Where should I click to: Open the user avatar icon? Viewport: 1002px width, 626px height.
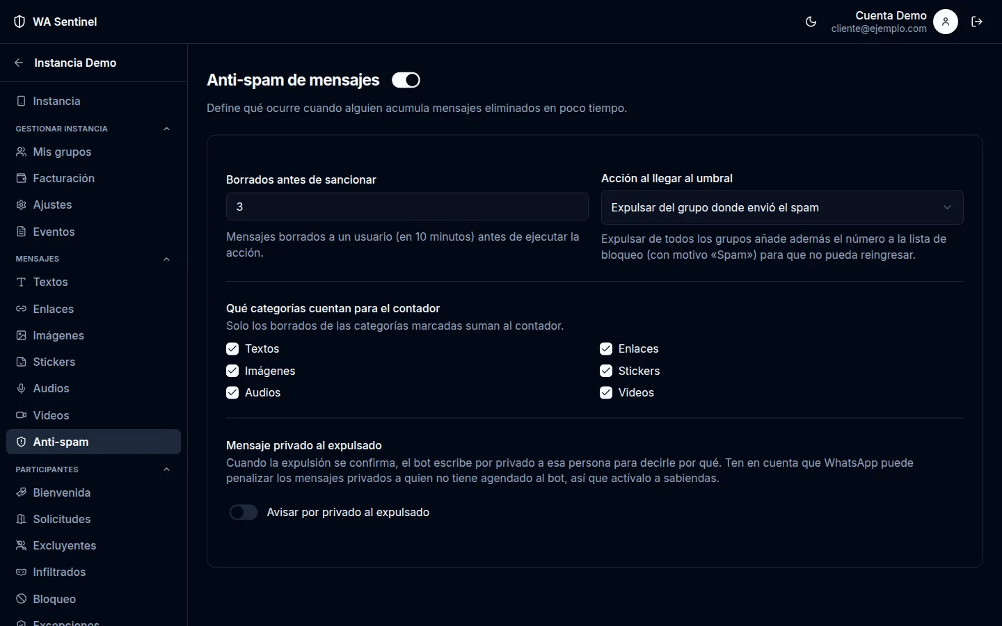point(945,22)
